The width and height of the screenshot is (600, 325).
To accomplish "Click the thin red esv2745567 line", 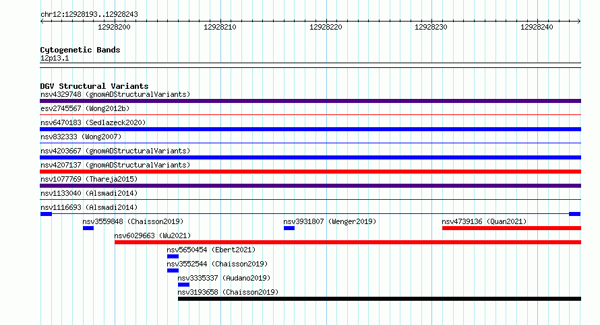I will click(x=310, y=114).
